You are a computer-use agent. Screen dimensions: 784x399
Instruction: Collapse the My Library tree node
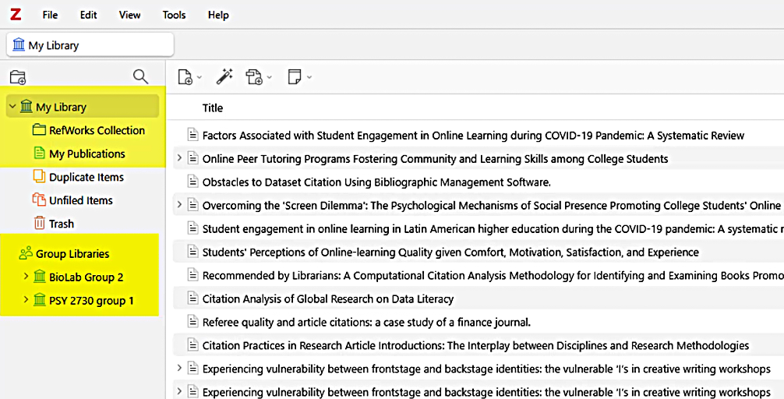[12, 107]
